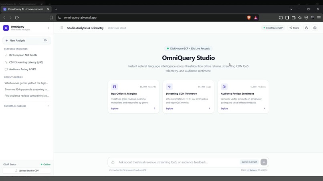
Task: Expand the Schema (4 Tables) section
Action: (x=27, y=106)
